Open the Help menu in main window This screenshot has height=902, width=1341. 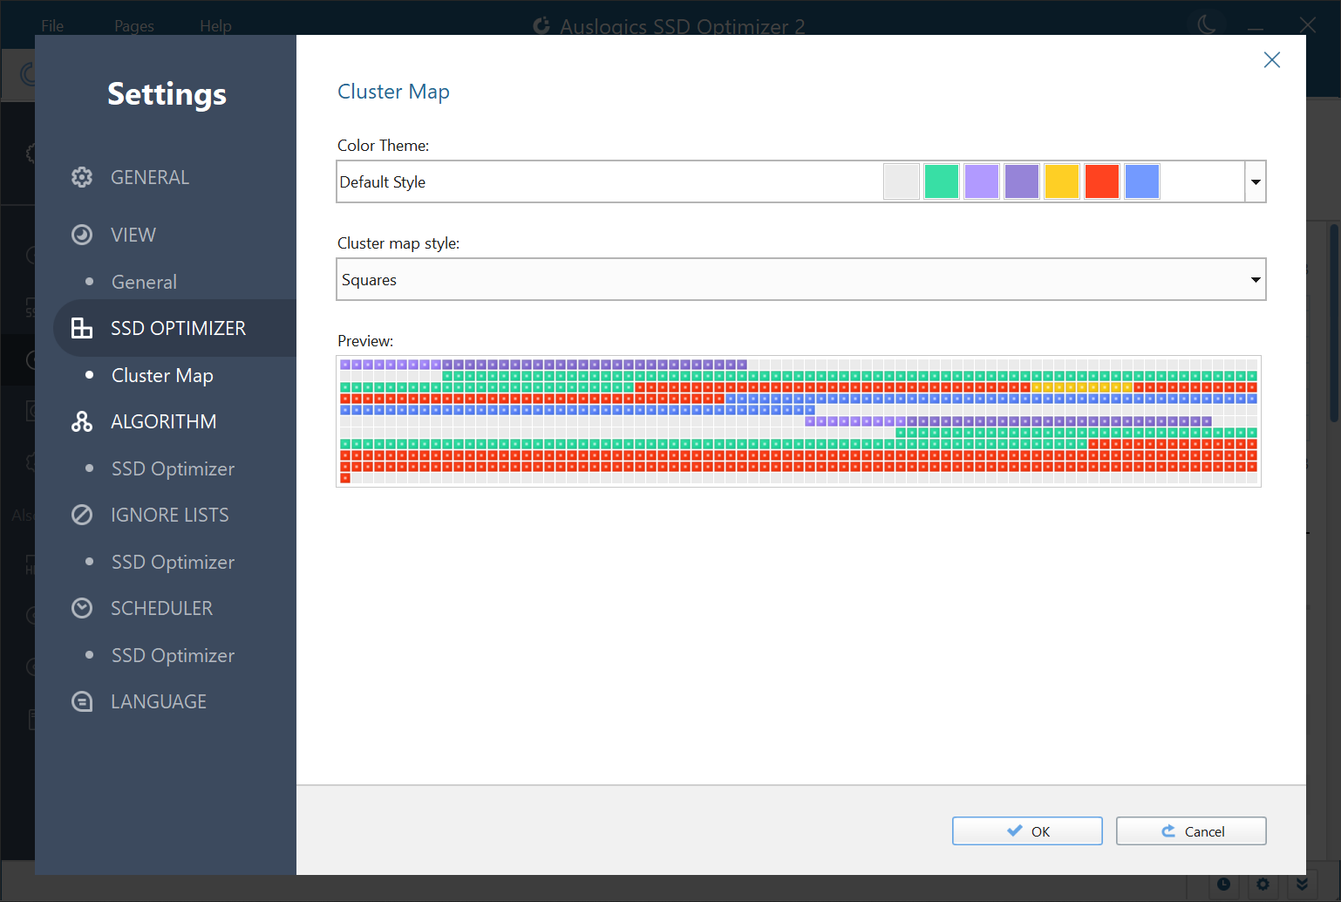tap(215, 25)
